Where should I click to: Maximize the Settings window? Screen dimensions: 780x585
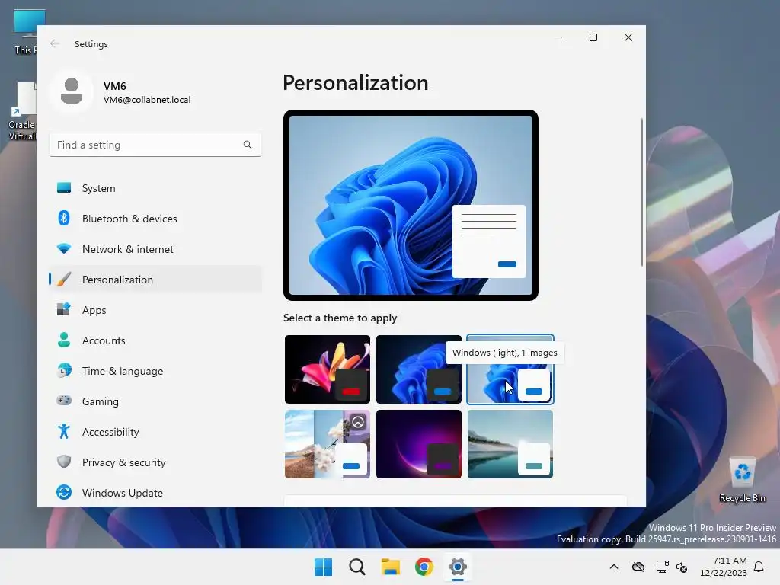pos(593,37)
